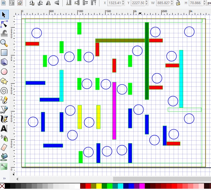Apply the yellow palette color swatch

(x=99, y=186)
